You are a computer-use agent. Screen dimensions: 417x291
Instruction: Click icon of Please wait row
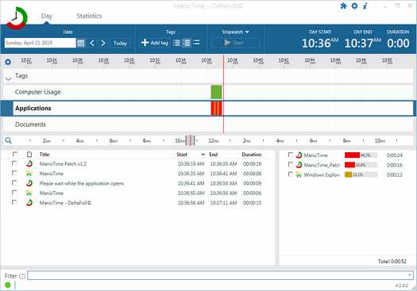click(x=29, y=183)
